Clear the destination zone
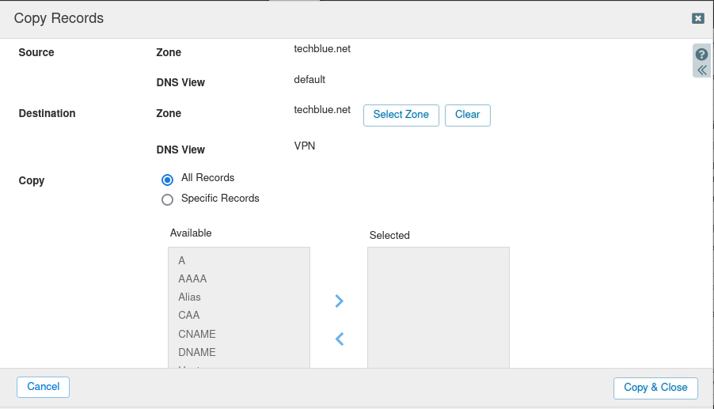Viewport: 714px width, 409px height. (x=467, y=115)
